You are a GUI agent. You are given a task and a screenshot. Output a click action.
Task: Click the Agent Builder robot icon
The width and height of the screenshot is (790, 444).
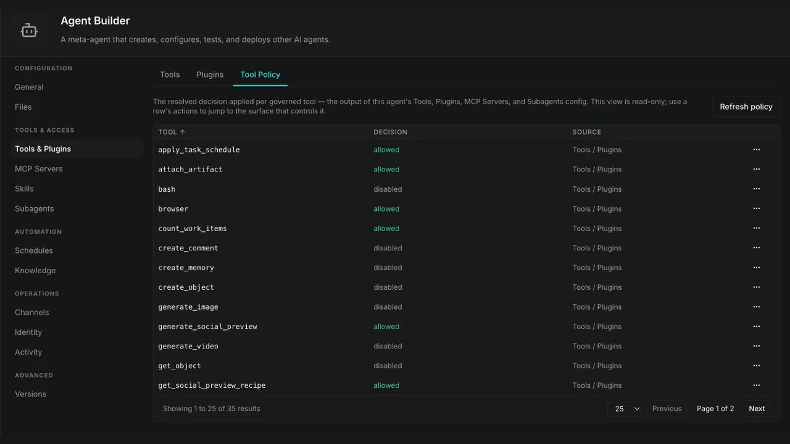point(29,30)
